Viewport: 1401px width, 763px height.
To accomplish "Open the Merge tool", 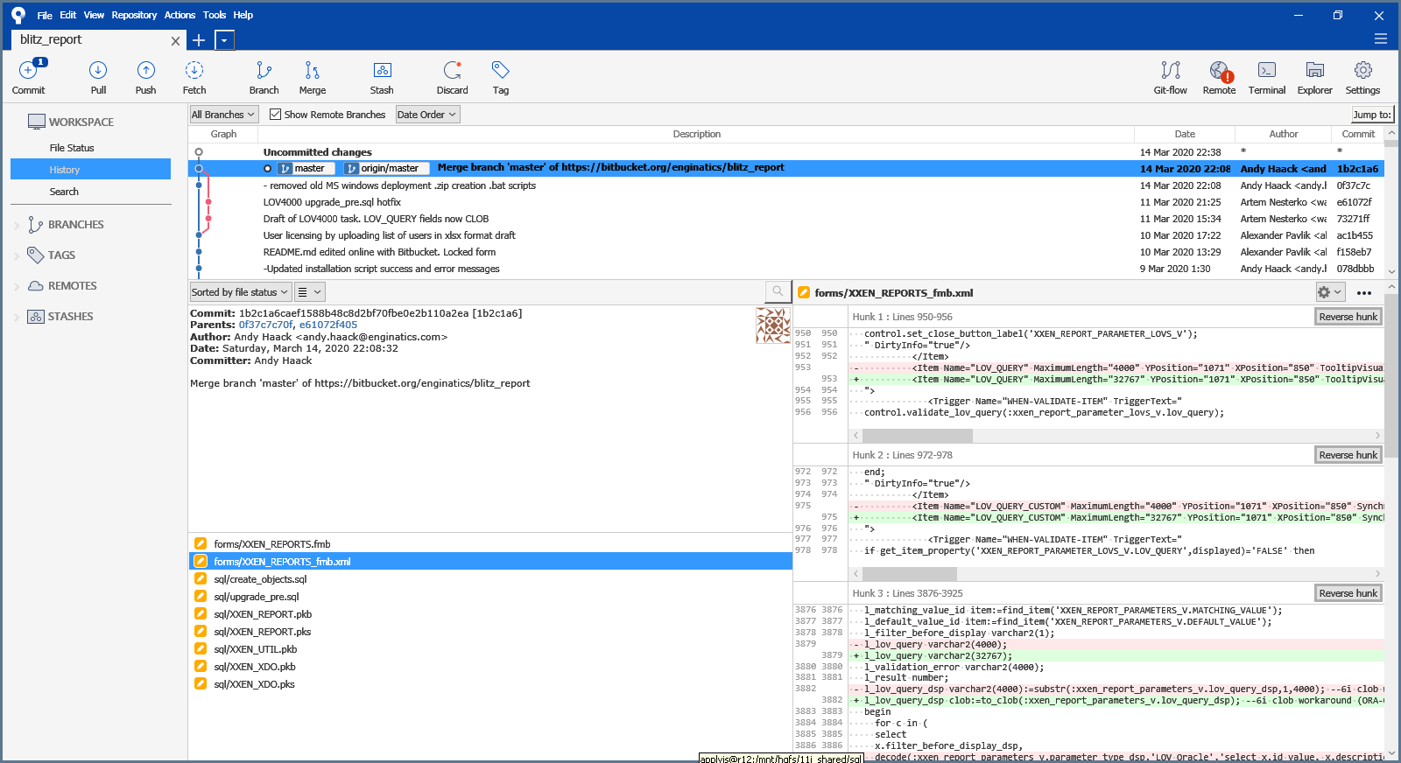I will click(x=312, y=76).
